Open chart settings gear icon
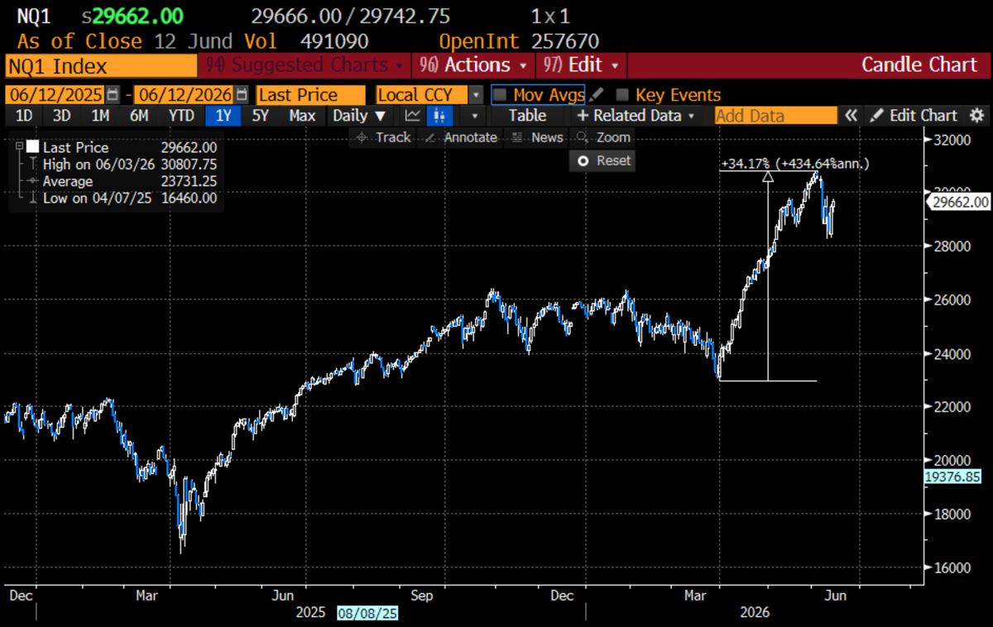This screenshot has width=993, height=627. click(976, 116)
